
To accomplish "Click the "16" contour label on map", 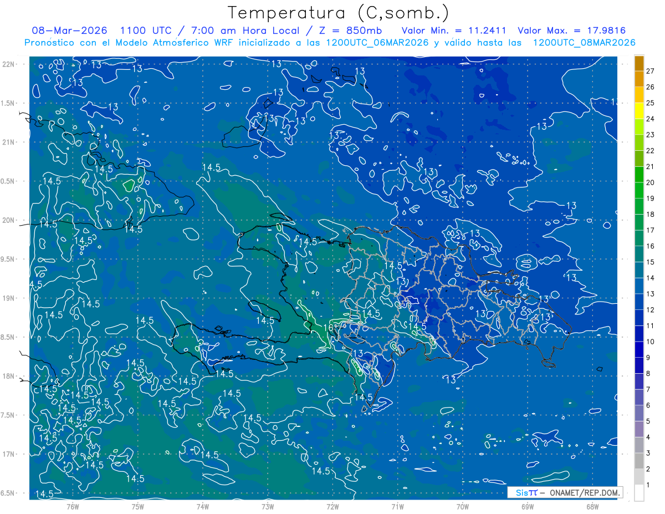I will pyautogui.click(x=328, y=328).
